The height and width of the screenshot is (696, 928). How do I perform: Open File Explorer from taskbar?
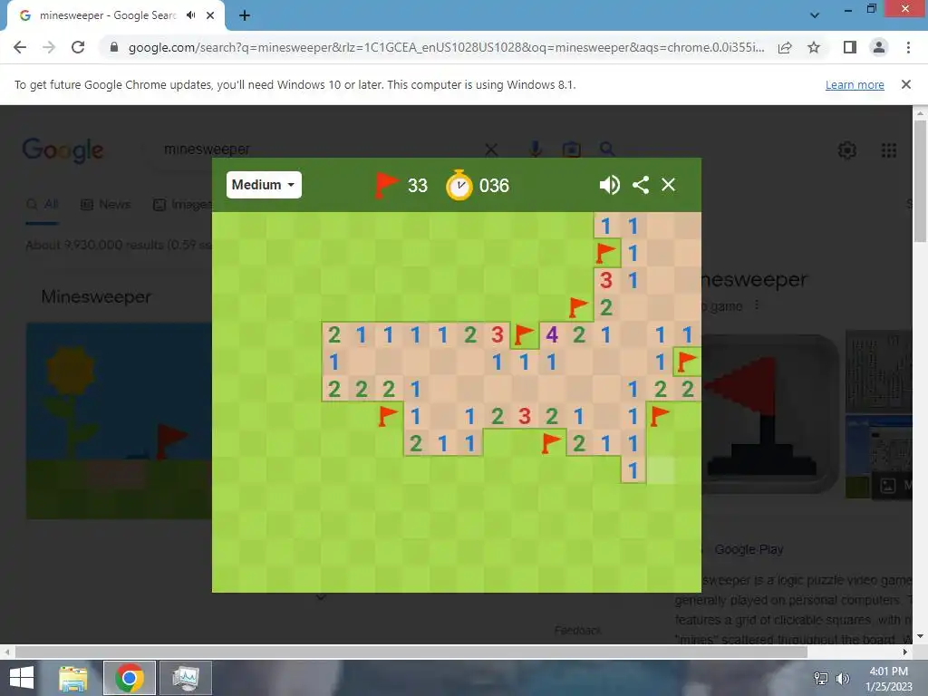(73, 678)
